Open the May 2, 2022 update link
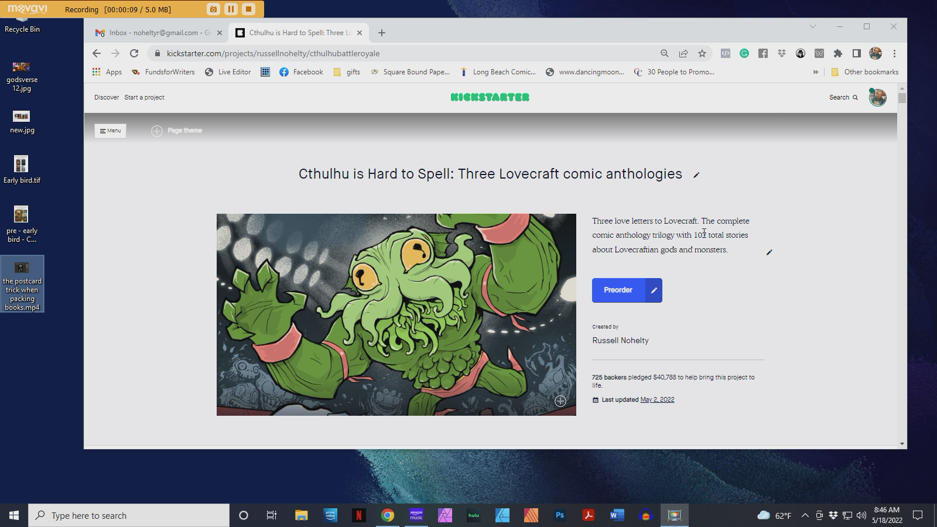Viewport: 937px width, 527px height. point(657,400)
